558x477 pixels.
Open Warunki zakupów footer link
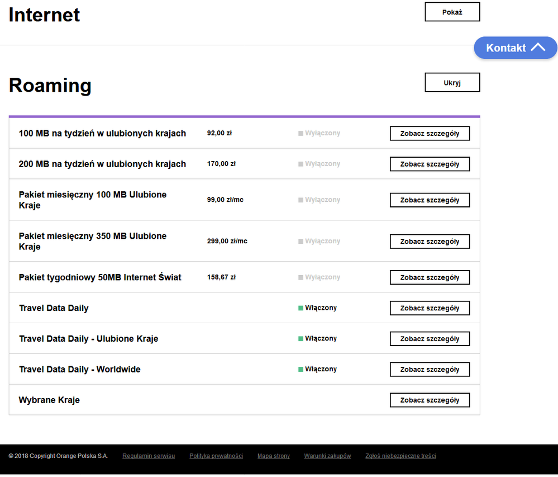click(327, 456)
